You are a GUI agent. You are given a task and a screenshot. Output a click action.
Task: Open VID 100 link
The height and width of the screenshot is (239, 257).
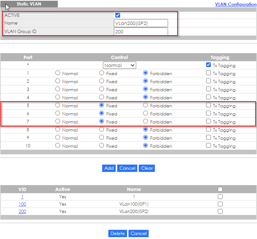22,204
